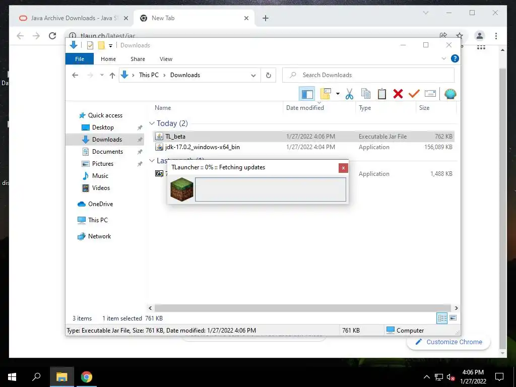Open Chrome profile avatar
Image resolution: width=516 pixels, height=387 pixels.
(x=480, y=36)
